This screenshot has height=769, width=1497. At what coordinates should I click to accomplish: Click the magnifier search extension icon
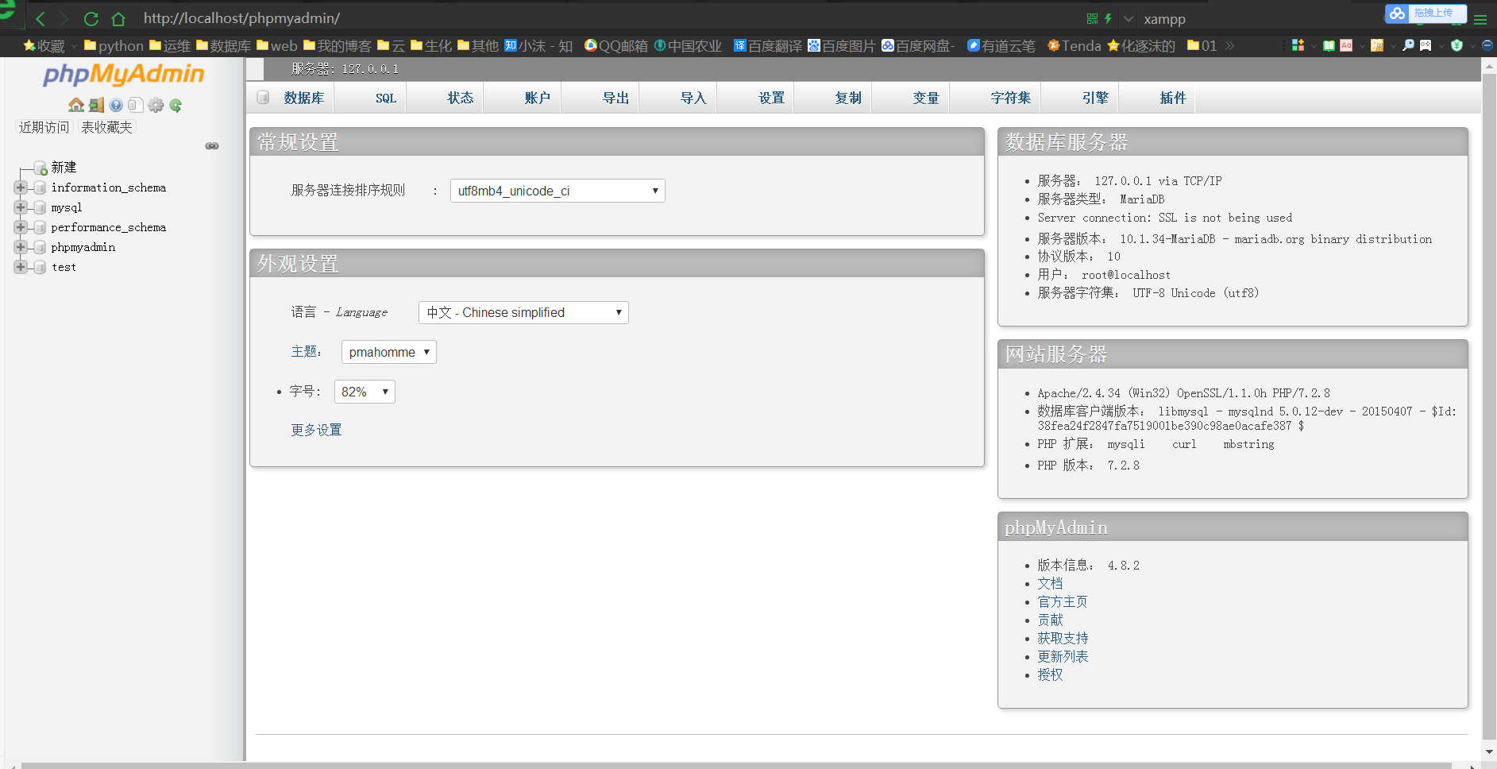[1408, 45]
